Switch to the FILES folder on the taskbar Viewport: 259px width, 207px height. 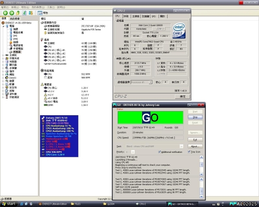pos(85,204)
